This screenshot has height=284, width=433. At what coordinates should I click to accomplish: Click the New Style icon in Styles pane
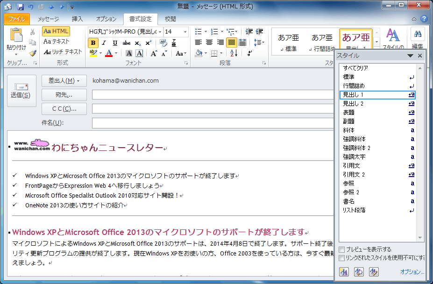tap(344, 272)
